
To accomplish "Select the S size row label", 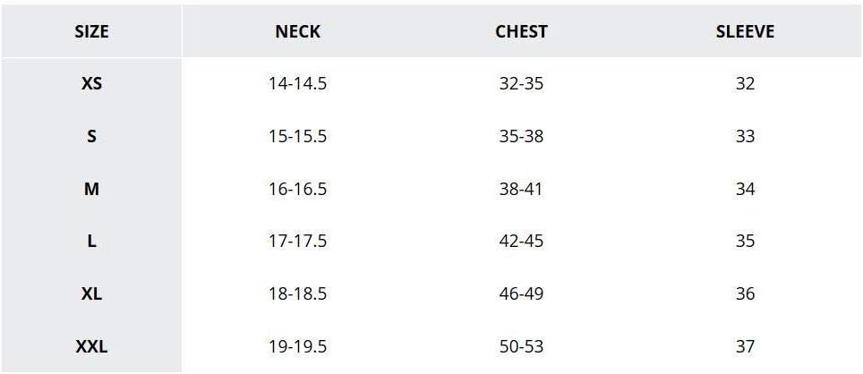I will [x=91, y=136].
